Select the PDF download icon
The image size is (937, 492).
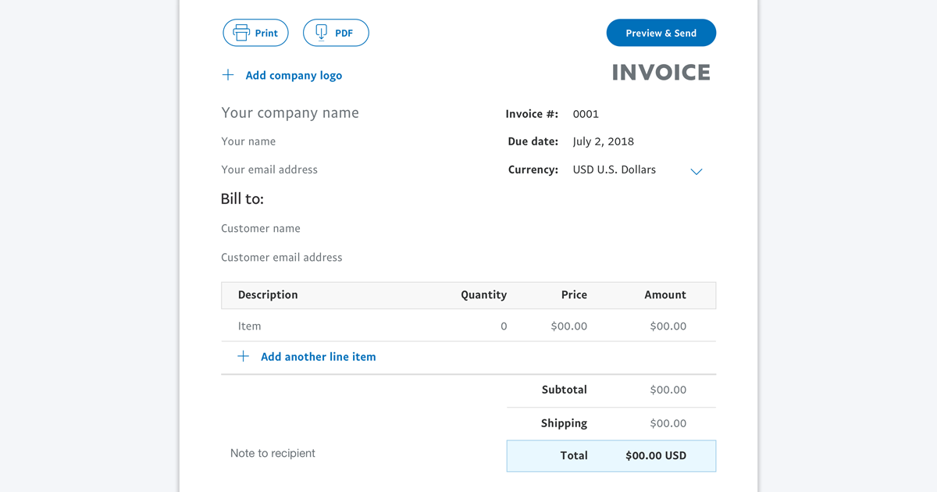pos(321,32)
